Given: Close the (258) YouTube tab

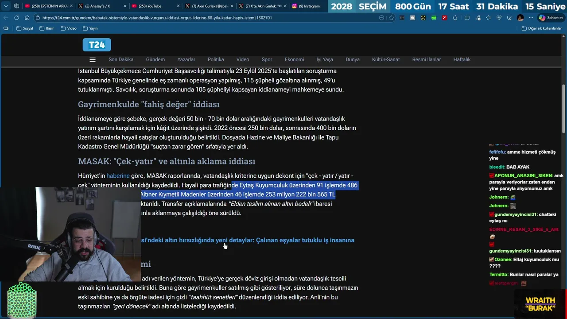Looking at the screenshot, I should (179, 6).
